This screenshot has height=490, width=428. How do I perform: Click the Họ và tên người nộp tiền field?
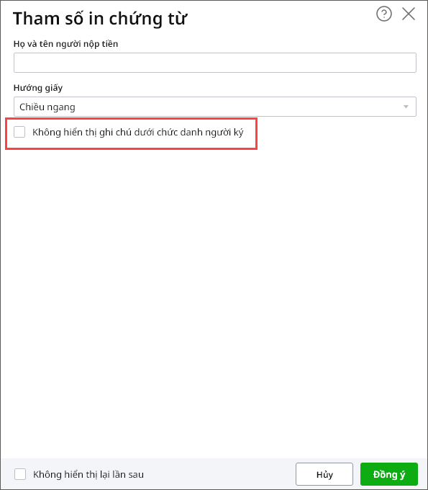pyautogui.click(x=214, y=63)
